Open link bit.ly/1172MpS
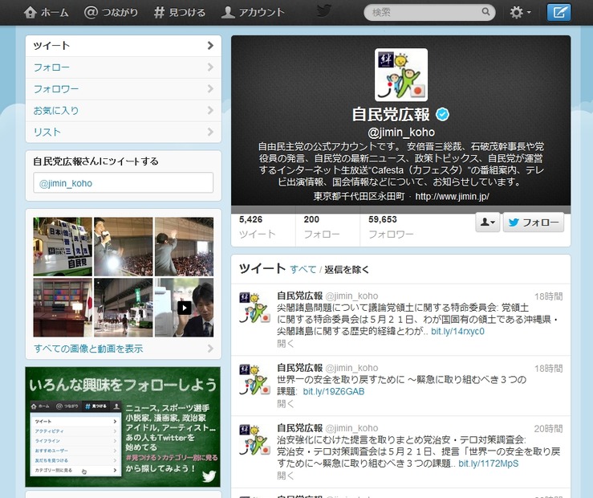Image resolution: width=593 pixels, height=498 pixels. point(488,463)
